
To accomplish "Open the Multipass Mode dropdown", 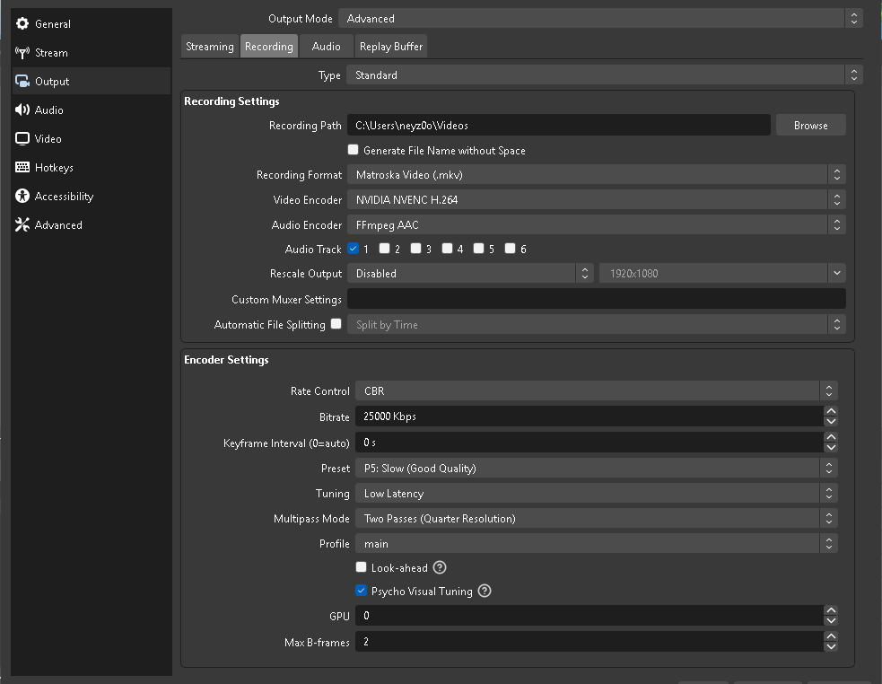I will click(x=597, y=519).
